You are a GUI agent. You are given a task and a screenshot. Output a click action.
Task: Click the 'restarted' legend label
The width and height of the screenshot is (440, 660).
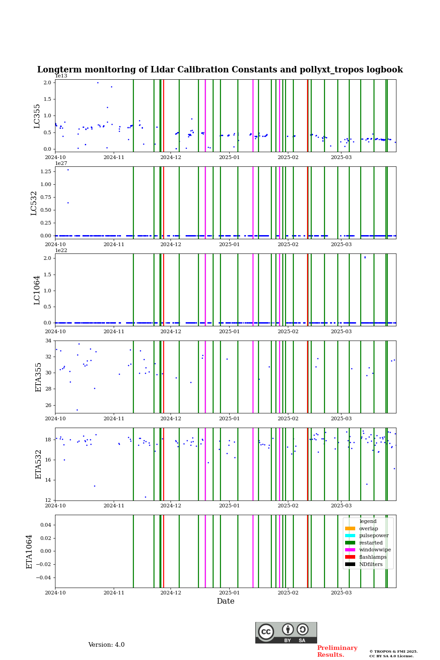tap(371, 543)
